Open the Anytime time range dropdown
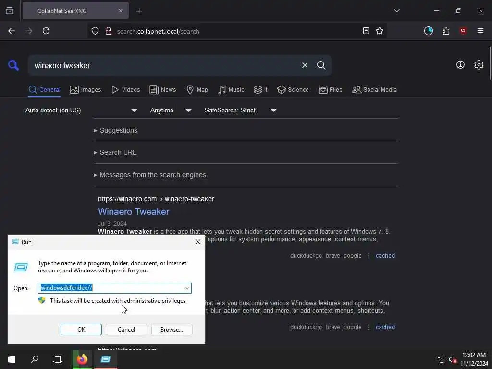 tap(171, 110)
